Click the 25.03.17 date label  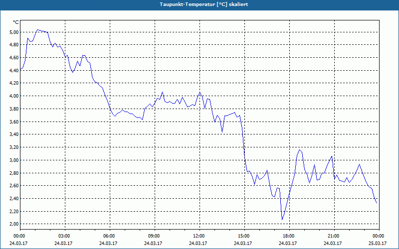(378, 243)
